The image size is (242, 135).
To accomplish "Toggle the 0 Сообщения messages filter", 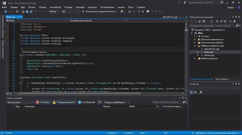I will click(x=87, y=102).
